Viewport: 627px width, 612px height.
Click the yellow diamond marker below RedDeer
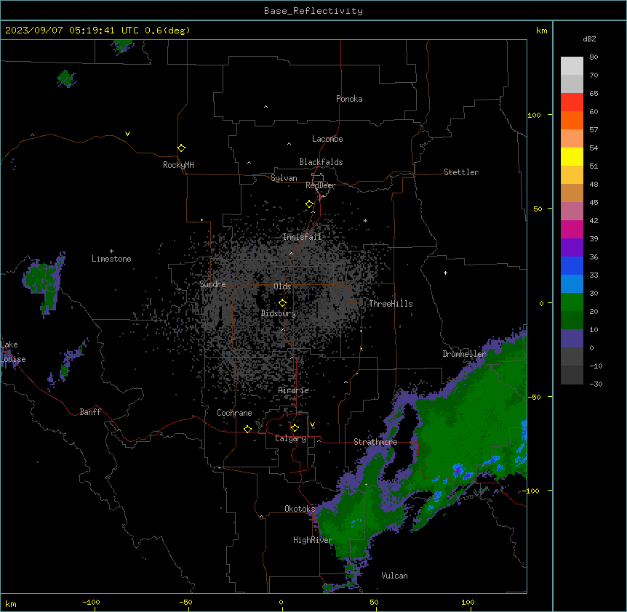coord(309,204)
